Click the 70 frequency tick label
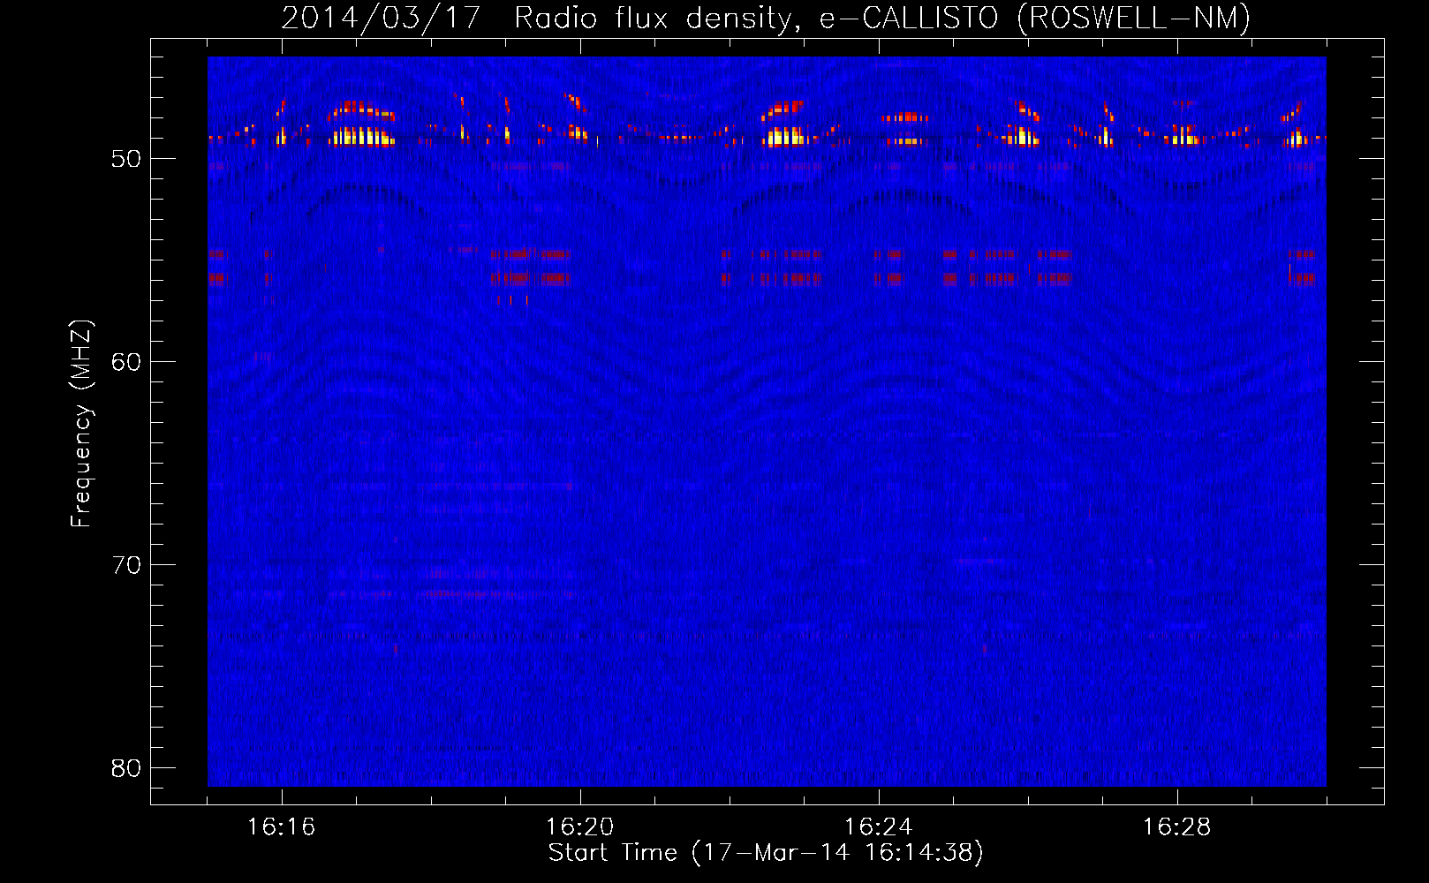 [x=126, y=565]
